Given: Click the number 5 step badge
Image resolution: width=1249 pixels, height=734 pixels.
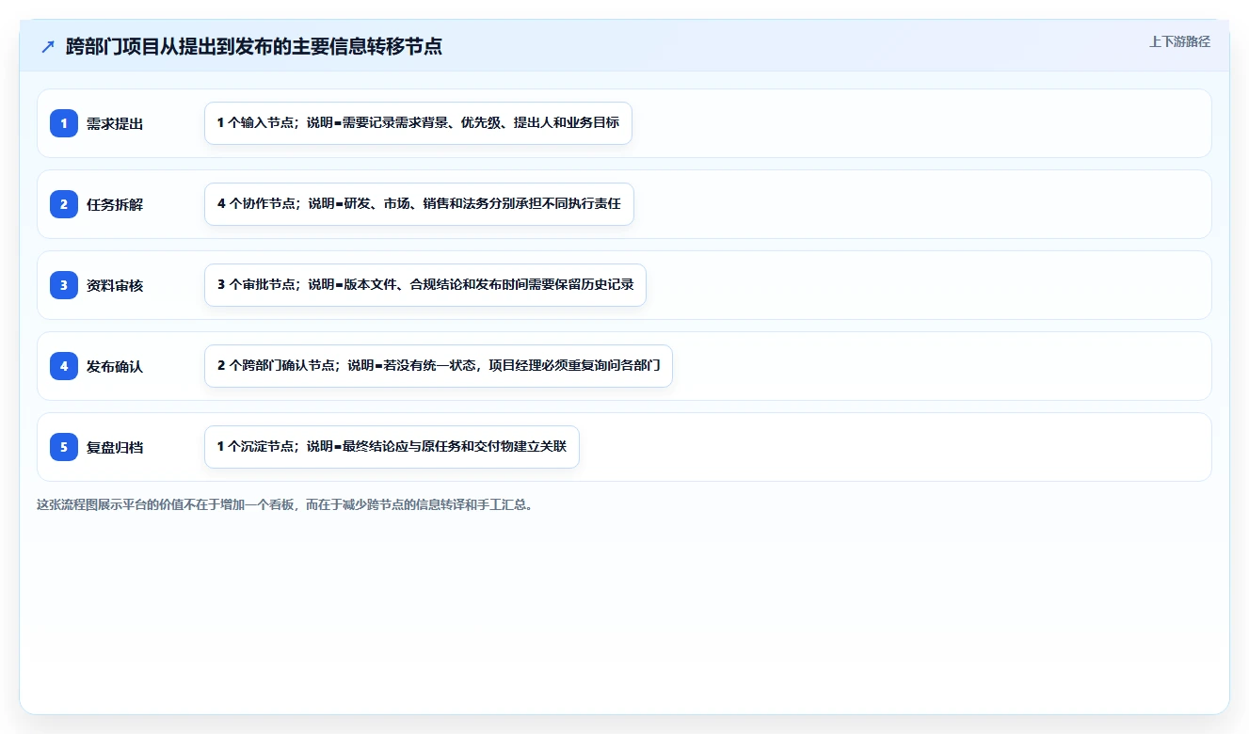Looking at the screenshot, I should click(64, 447).
